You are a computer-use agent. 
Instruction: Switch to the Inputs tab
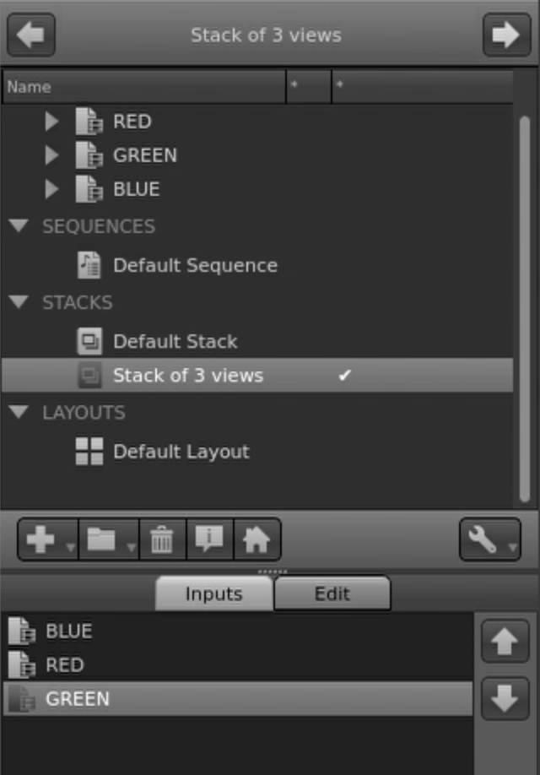coord(213,593)
